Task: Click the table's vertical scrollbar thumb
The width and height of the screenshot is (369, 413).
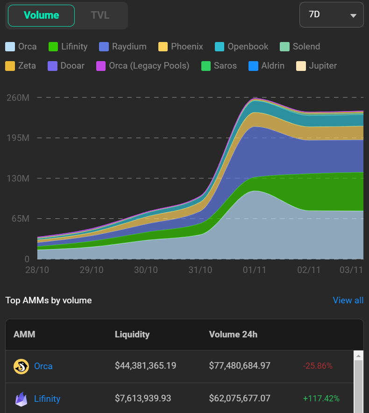Action: (358, 387)
